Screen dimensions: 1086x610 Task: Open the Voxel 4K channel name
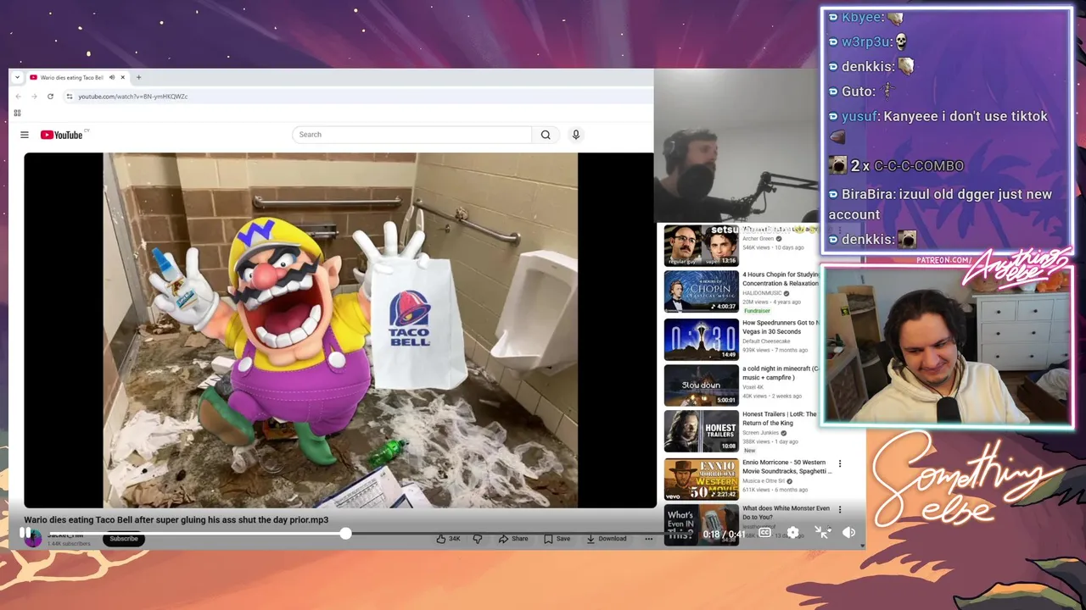click(x=753, y=387)
